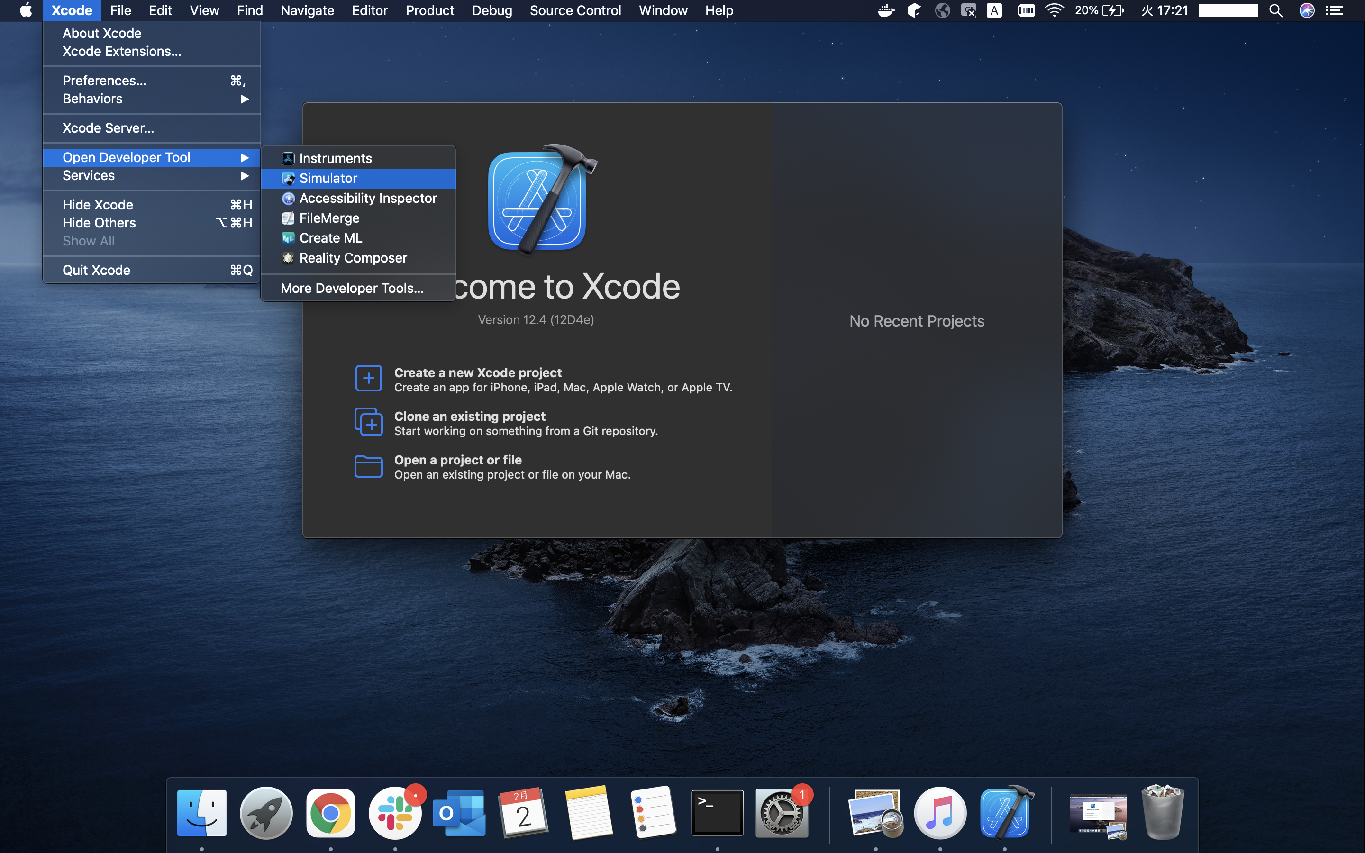Image resolution: width=1365 pixels, height=853 pixels.
Task: Expand the Behaviors submenu
Action: click(151, 99)
